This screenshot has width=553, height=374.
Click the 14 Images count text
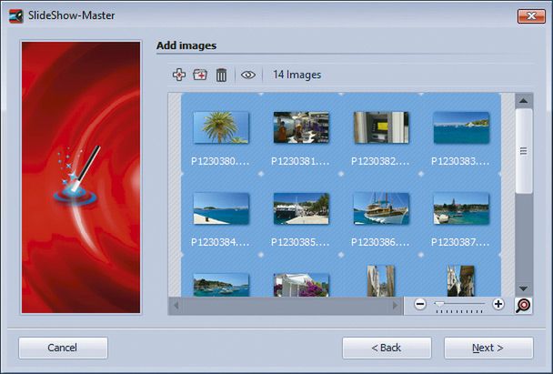point(297,75)
